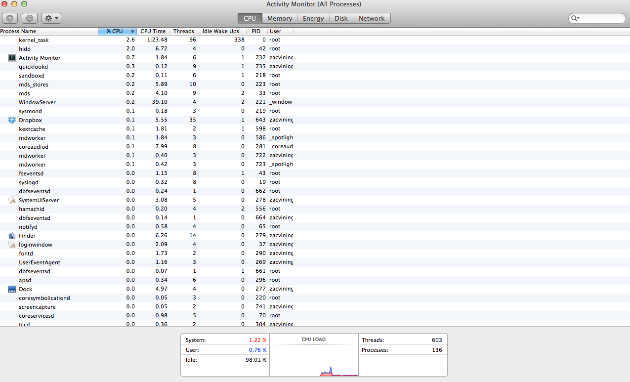Sort by PID column header
Screen dimensions: 630x382
click(256, 31)
